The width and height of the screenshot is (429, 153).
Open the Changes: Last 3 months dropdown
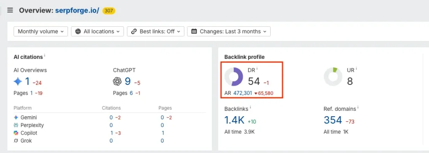pos(229,31)
